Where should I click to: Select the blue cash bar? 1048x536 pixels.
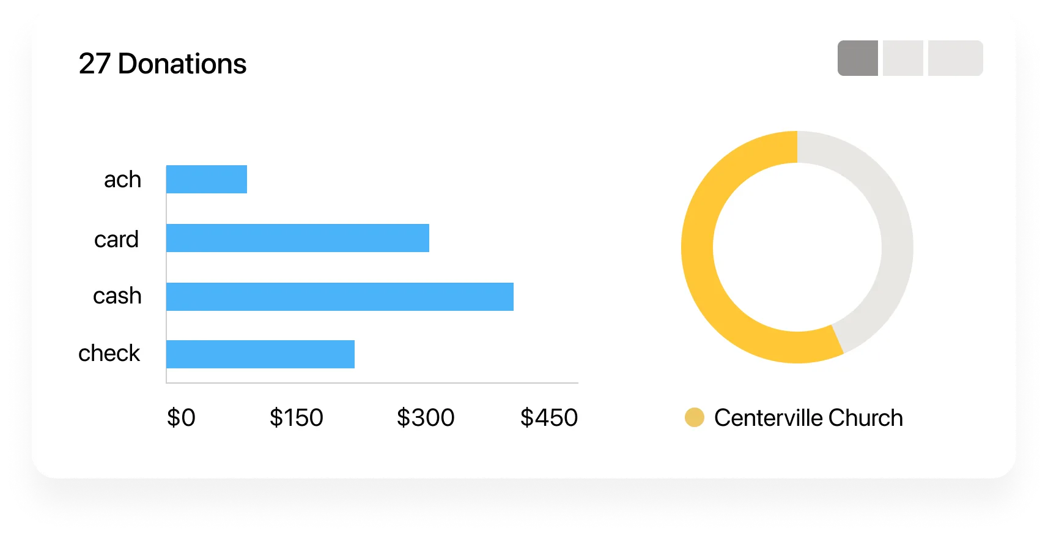pyautogui.click(x=340, y=297)
